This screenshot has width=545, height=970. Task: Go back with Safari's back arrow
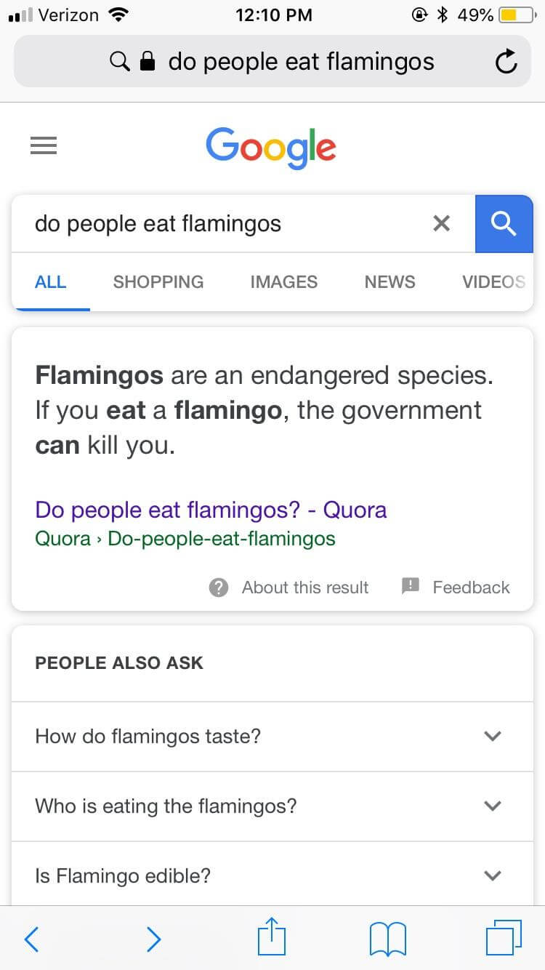coord(31,939)
